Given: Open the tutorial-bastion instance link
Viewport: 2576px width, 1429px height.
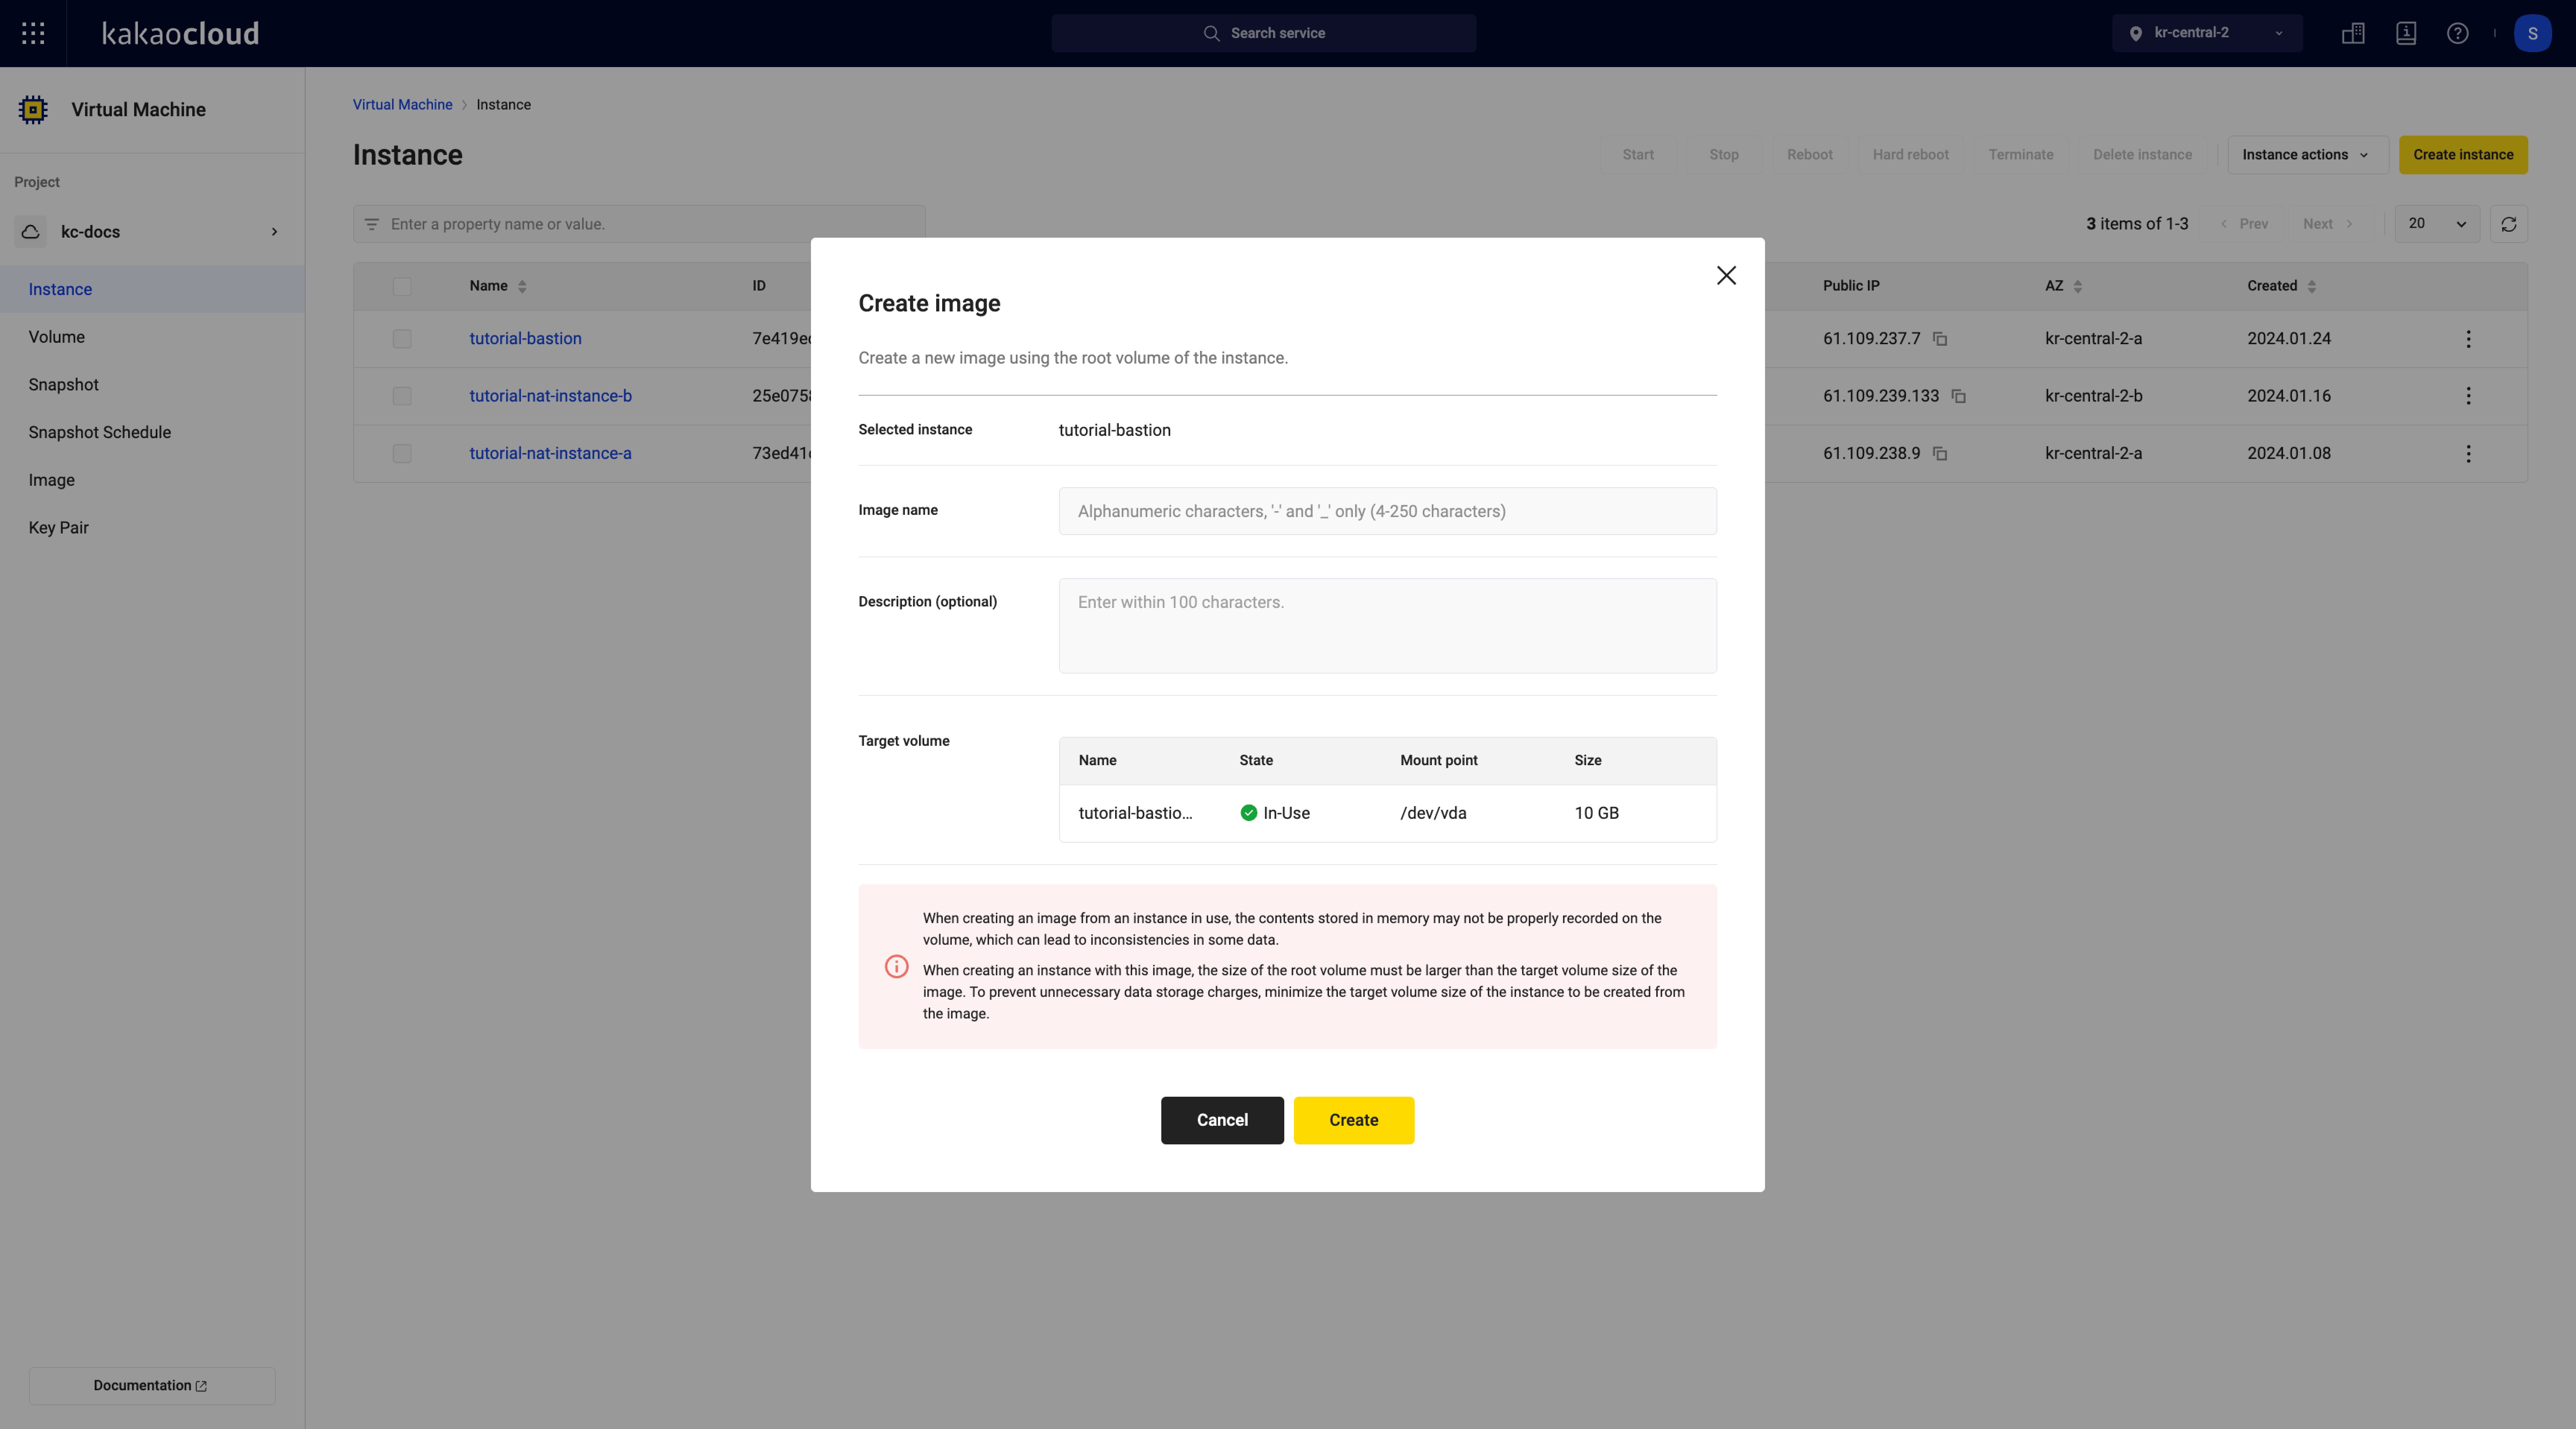Looking at the screenshot, I should [x=525, y=339].
